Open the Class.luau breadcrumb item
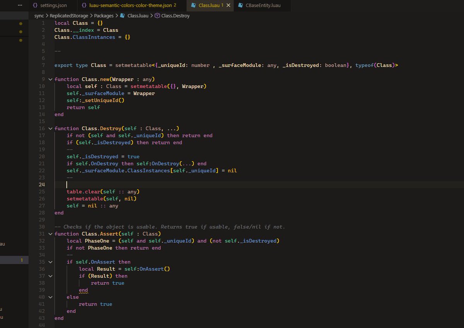 (138, 16)
